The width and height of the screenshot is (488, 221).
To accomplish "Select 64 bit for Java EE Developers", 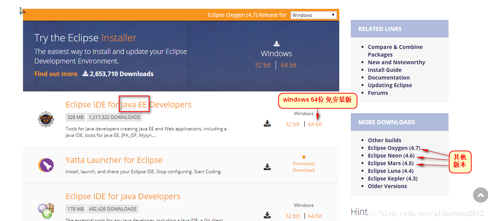I will coord(315,124).
